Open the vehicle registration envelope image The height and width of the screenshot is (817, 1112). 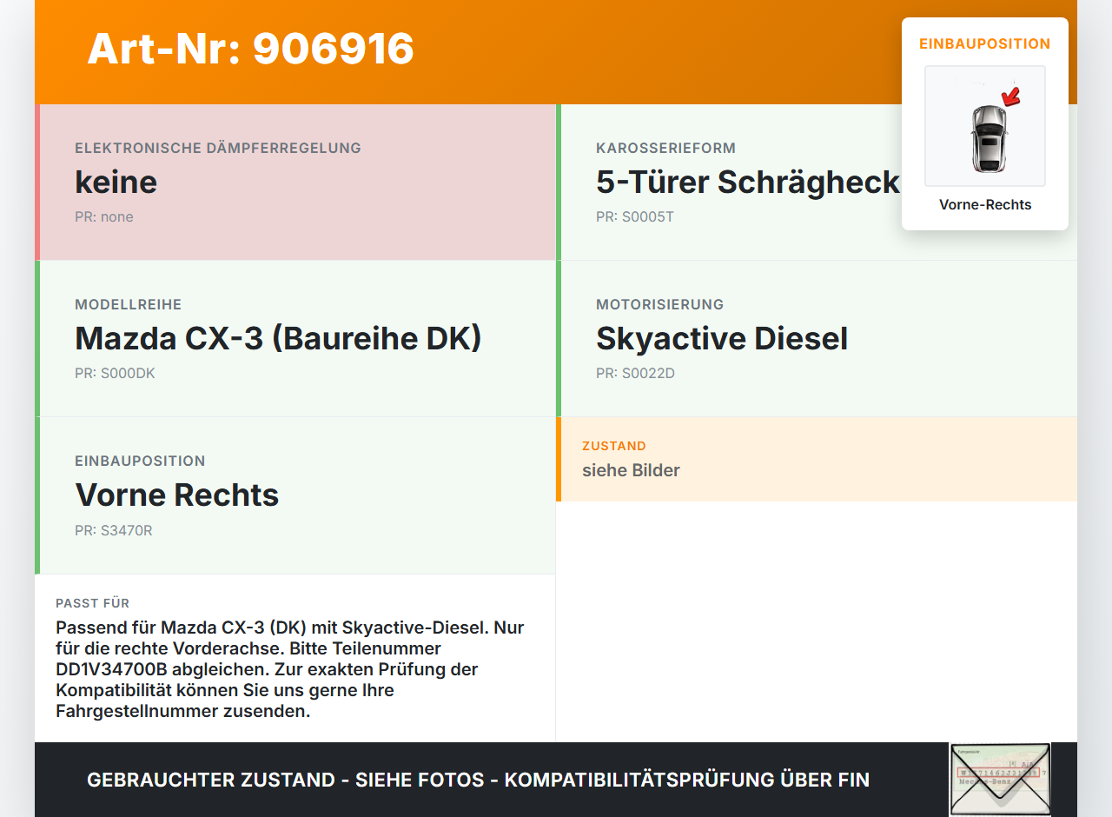click(x=1000, y=780)
